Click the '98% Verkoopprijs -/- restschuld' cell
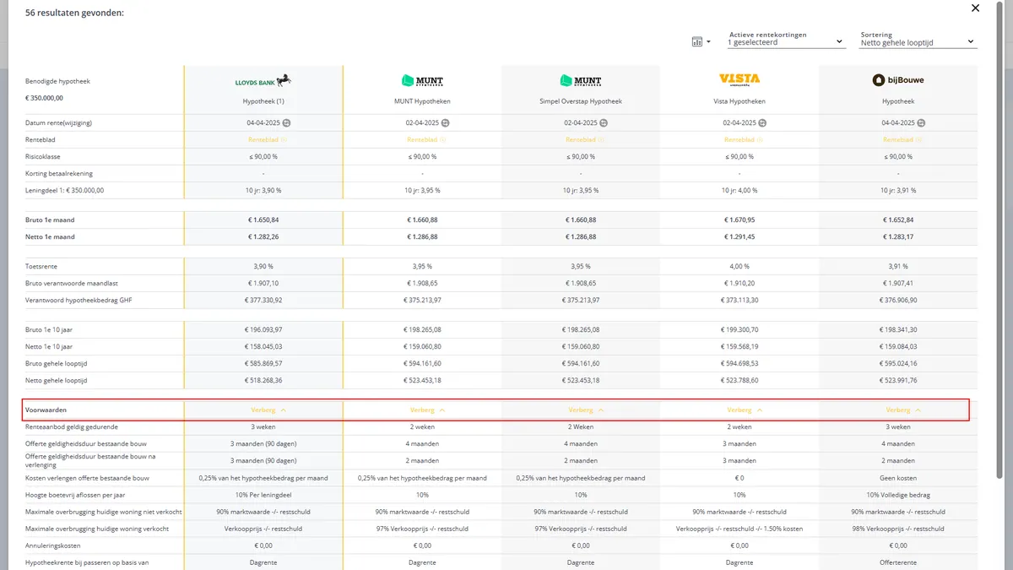 coord(898,529)
